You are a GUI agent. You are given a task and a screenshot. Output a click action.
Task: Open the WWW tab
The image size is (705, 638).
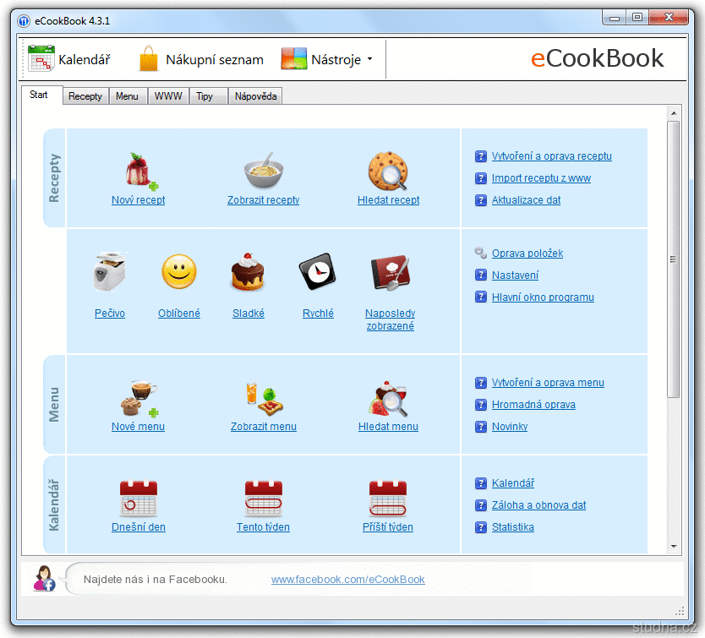point(168,95)
